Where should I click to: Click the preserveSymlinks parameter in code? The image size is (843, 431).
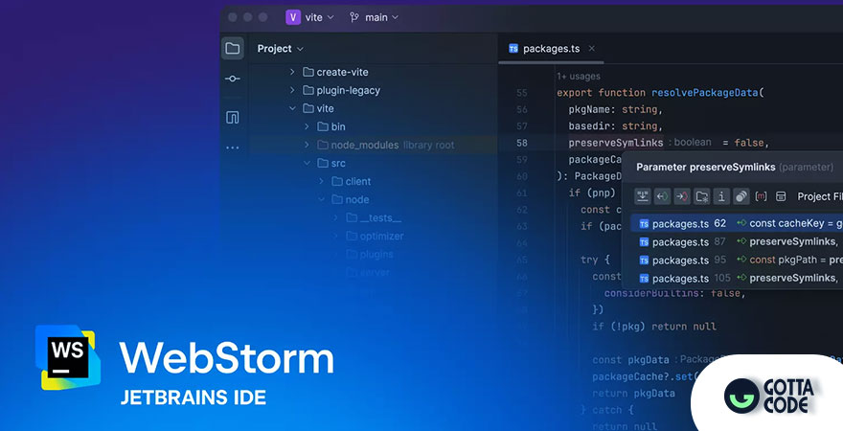[x=616, y=143]
